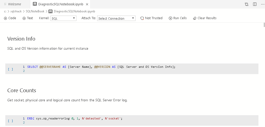Open the Kernel SQL dropdown

point(63,18)
